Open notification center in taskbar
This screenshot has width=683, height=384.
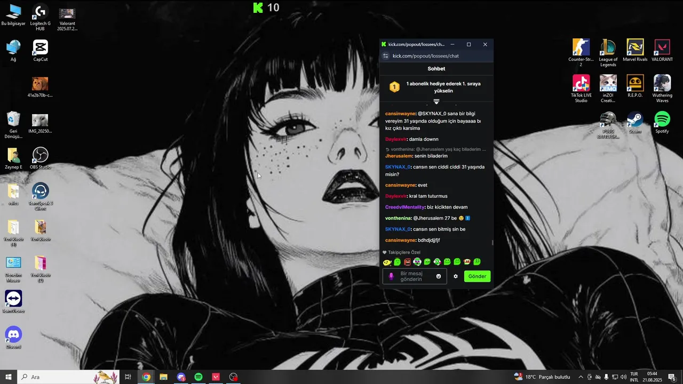pyautogui.click(x=672, y=378)
